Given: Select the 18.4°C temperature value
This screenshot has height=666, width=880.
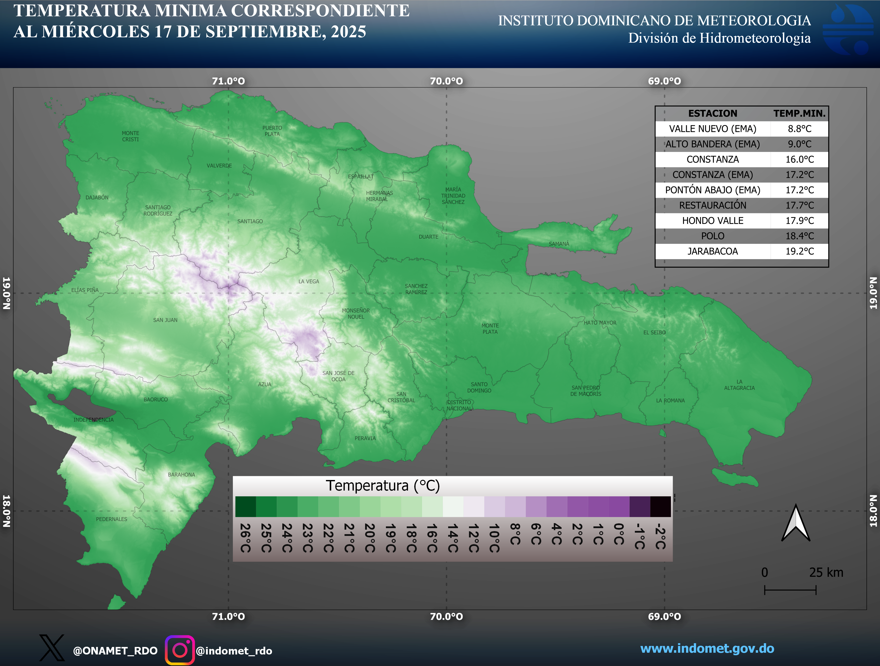Looking at the screenshot, I should [x=799, y=236].
